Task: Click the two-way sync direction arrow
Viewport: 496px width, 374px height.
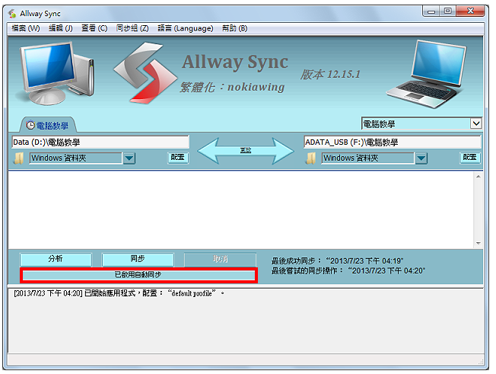Action: 246,151
